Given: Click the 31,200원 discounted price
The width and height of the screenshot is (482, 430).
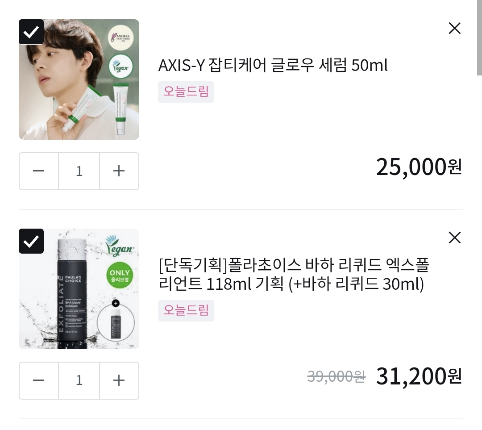Looking at the screenshot, I should coord(419,376).
